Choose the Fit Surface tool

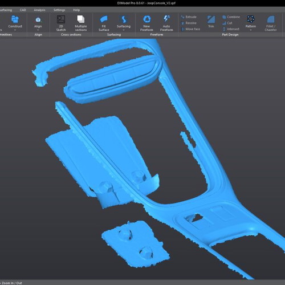(x=104, y=23)
